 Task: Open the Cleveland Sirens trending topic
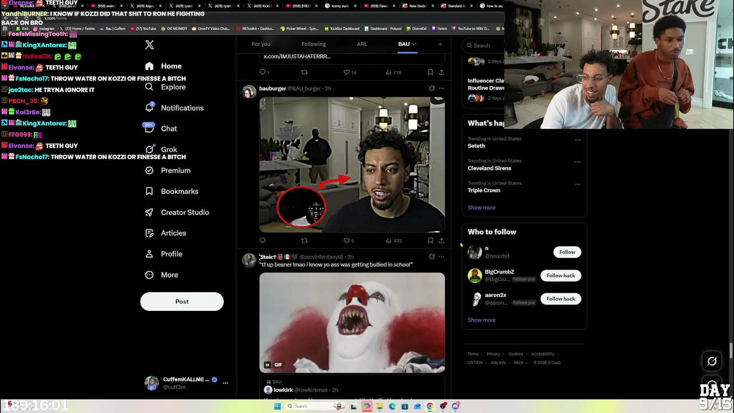(489, 168)
